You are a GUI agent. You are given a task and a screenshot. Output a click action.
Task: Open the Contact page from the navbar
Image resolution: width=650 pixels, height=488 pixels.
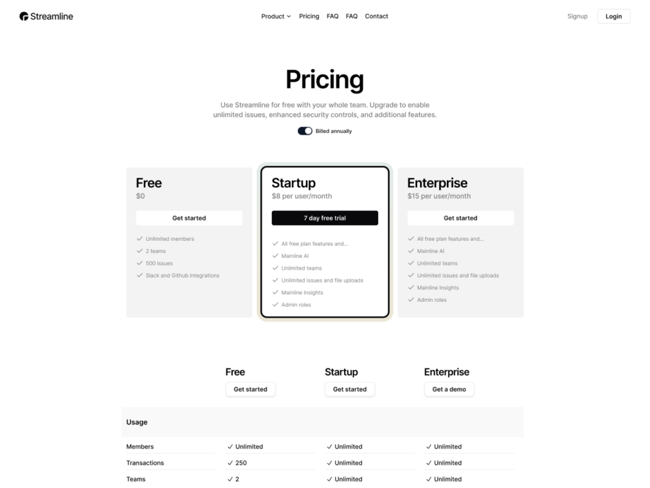click(x=376, y=16)
